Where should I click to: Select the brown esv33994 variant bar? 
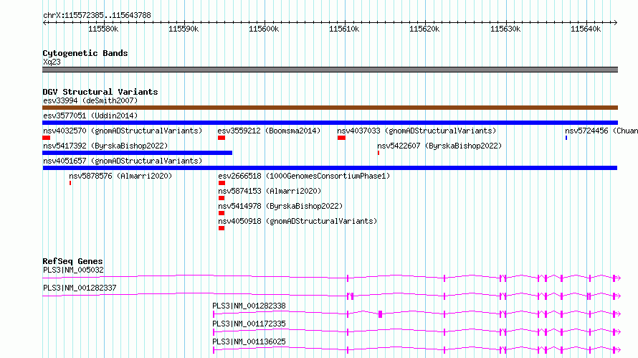(330, 108)
